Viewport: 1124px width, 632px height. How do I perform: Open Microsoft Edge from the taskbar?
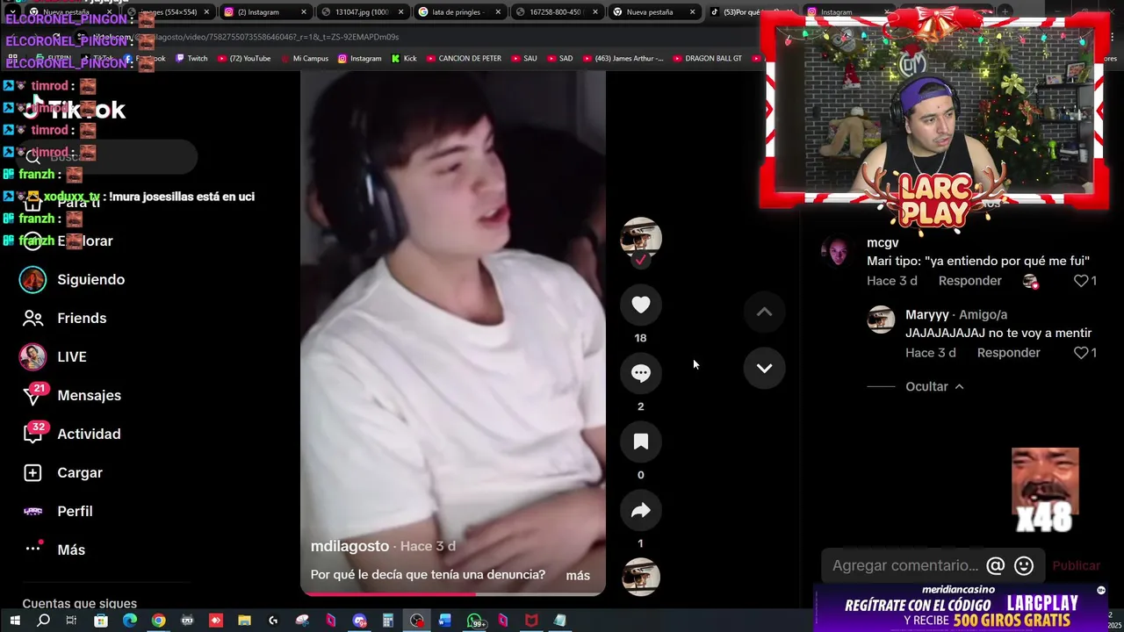tap(130, 621)
